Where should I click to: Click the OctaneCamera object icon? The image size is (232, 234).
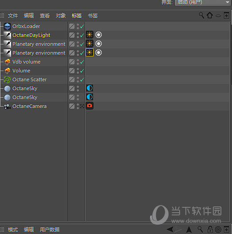click(x=7, y=107)
